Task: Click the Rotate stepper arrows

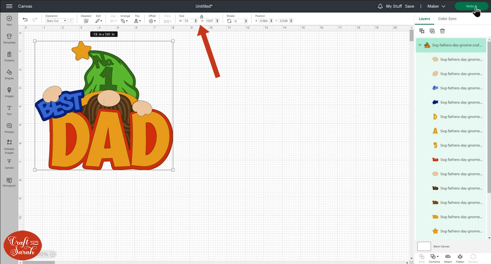Action: pyautogui.click(x=246, y=21)
